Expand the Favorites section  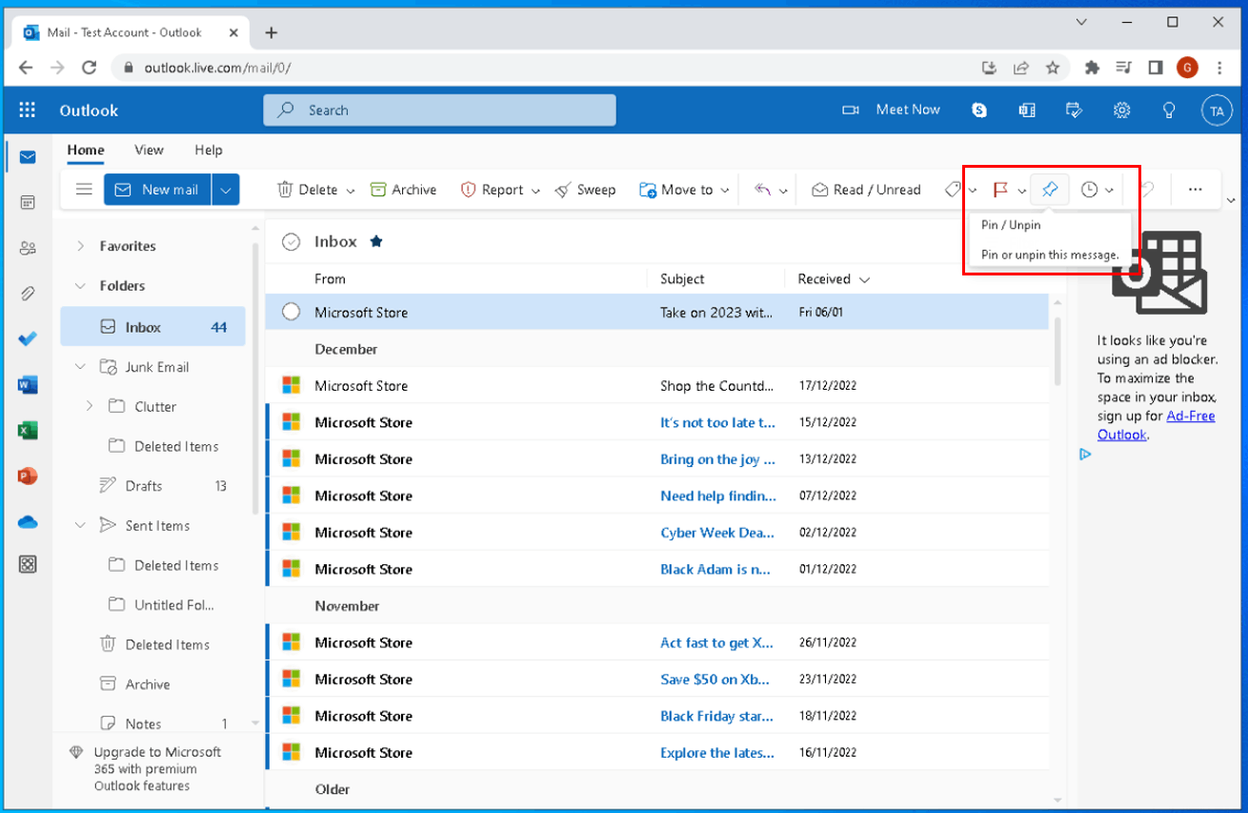point(81,246)
